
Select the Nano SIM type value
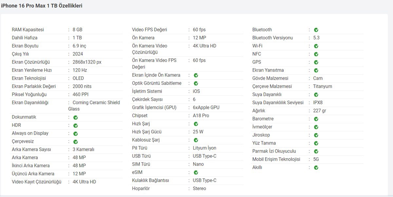(198, 164)
